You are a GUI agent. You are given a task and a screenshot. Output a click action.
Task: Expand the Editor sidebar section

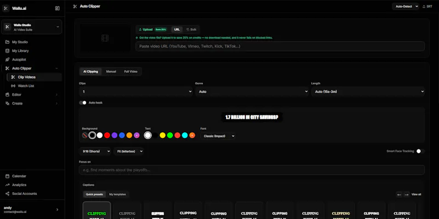pos(57,95)
